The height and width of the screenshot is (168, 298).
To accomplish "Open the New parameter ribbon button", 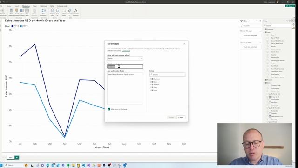I will (x=43, y=12).
